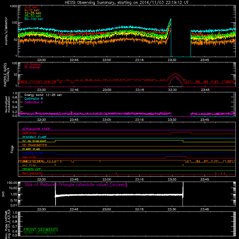Click the '23:45' tick under the Flags panel

tap(205, 180)
